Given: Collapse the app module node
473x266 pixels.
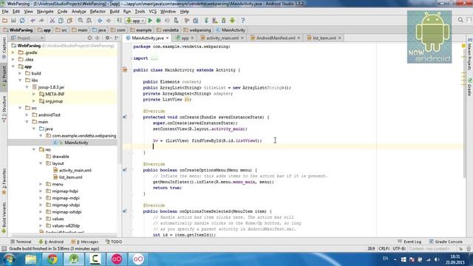Looking at the screenshot, I should pyautogui.click(x=13, y=66).
